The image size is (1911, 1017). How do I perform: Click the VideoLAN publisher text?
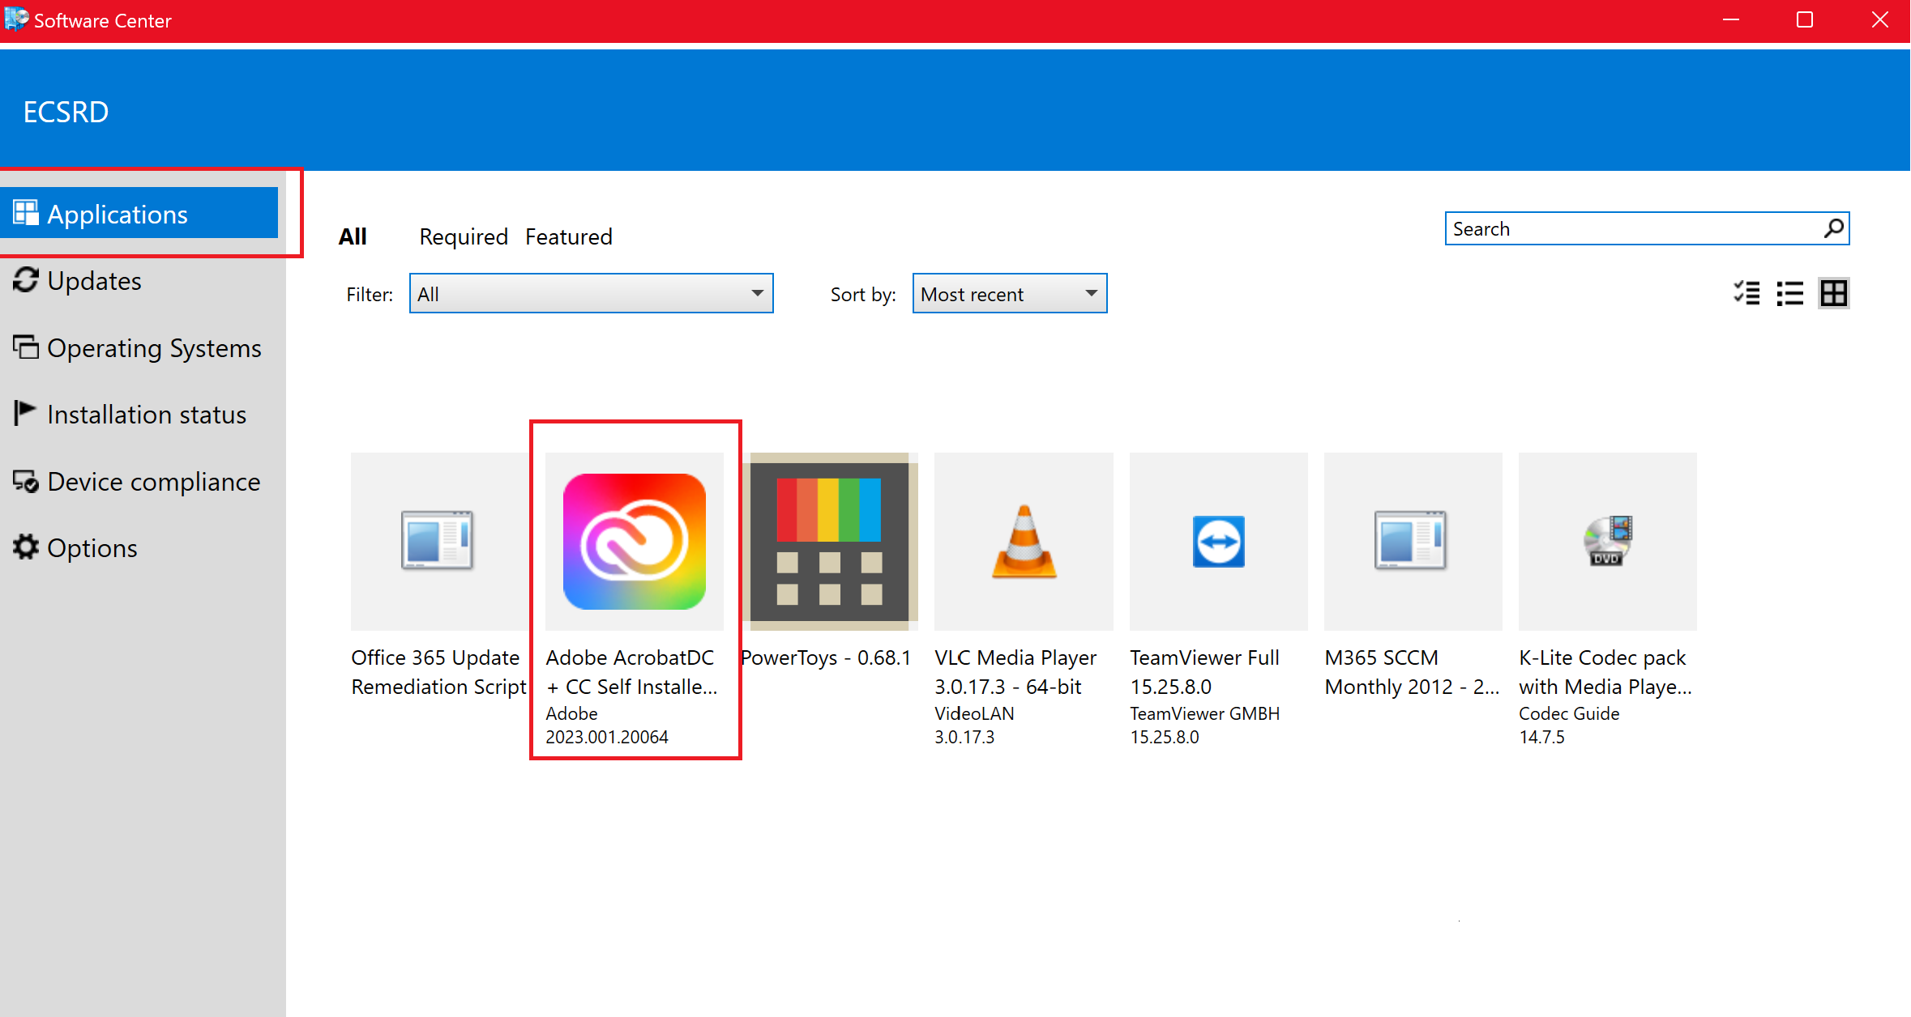(974, 713)
